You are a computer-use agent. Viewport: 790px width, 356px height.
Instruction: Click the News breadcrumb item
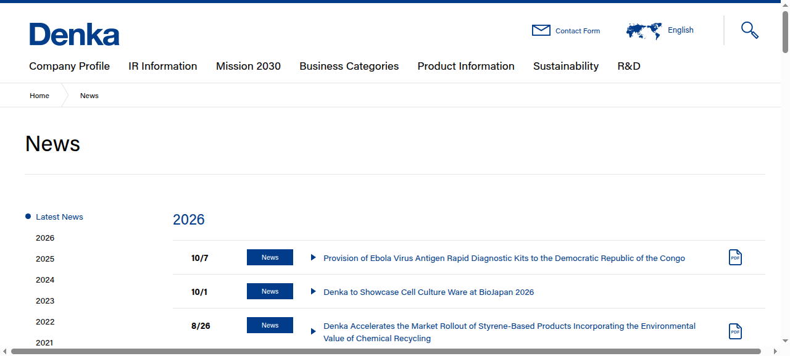coord(89,96)
